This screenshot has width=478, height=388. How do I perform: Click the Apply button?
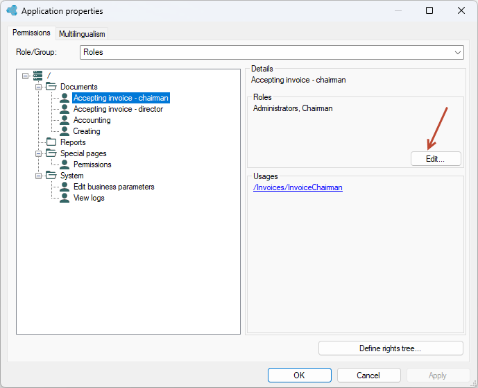[x=438, y=376]
